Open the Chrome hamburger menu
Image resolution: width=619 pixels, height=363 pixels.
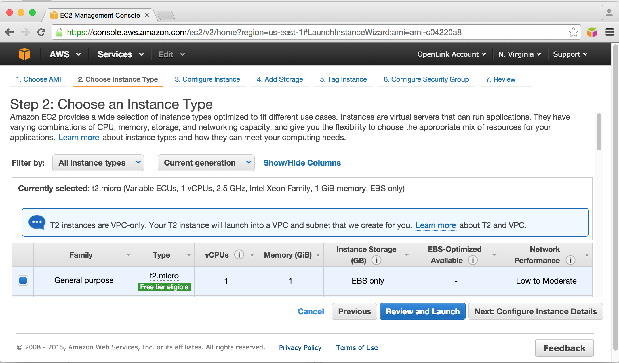(x=609, y=32)
